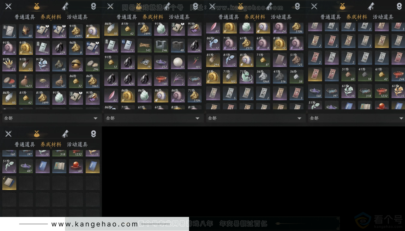Open the scroll icon in the first panel
This screenshot has height=231, width=405.
click(x=65, y=6)
